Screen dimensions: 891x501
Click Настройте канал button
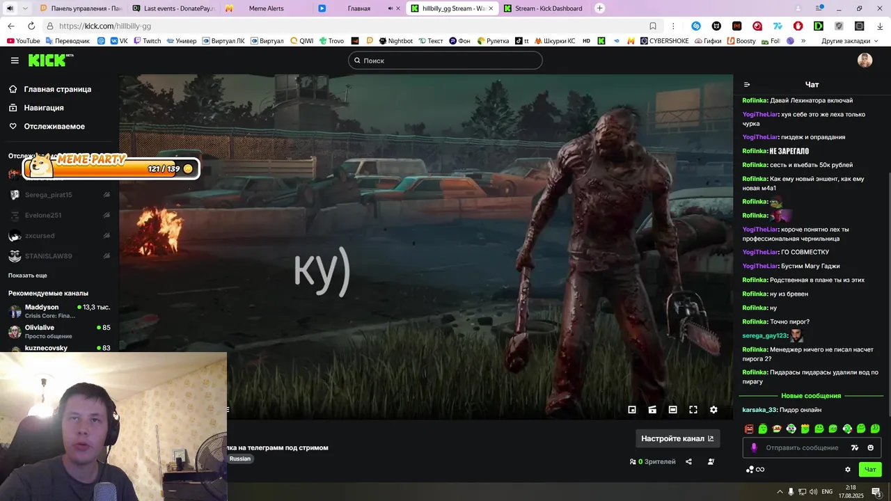pos(677,438)
